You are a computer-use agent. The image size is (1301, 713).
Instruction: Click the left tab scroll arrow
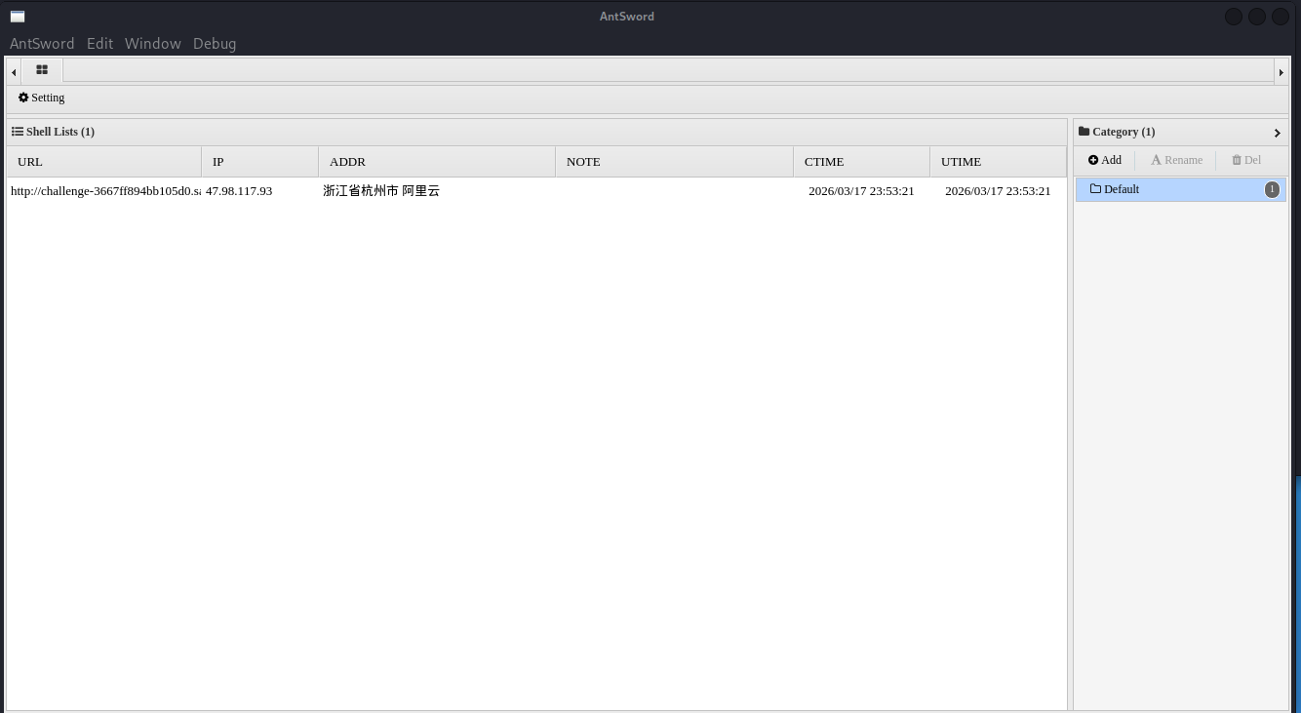(14, 71)
